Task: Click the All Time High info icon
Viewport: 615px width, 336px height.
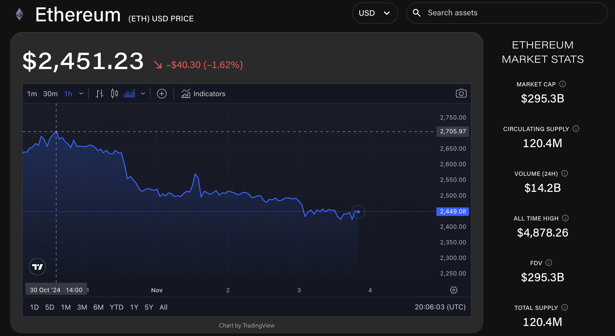Action: pos(565,218)
